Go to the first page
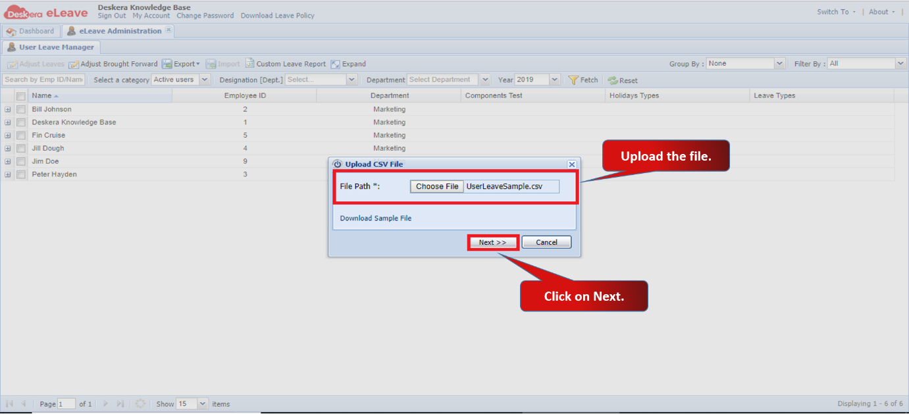909x414 pixels. (x=9, y=403)
